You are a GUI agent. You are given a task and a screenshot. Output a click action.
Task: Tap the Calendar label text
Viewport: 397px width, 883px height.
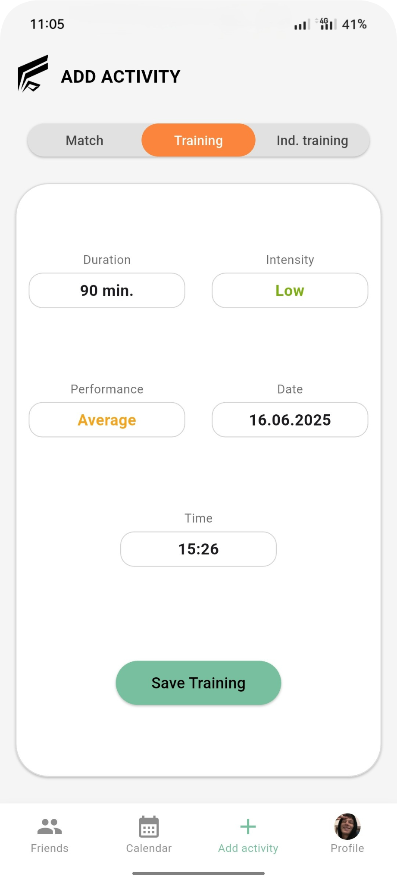[x=149, y=848]
